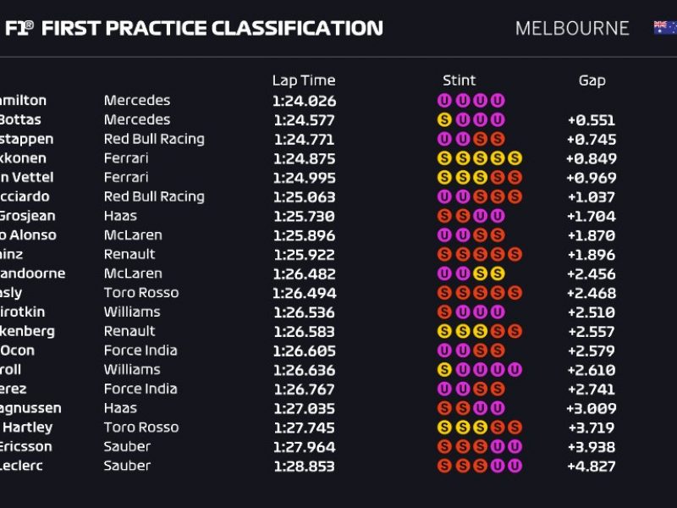Click the last yellow tyre icon in Räikkönen's stint

pos(515,158)
